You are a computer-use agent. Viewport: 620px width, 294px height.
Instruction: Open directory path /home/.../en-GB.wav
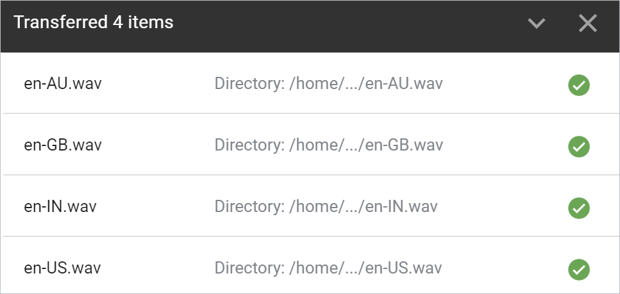[329, 145]
